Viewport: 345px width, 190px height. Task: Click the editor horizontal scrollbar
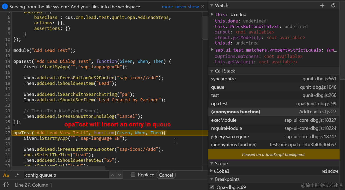coord(58,168)
